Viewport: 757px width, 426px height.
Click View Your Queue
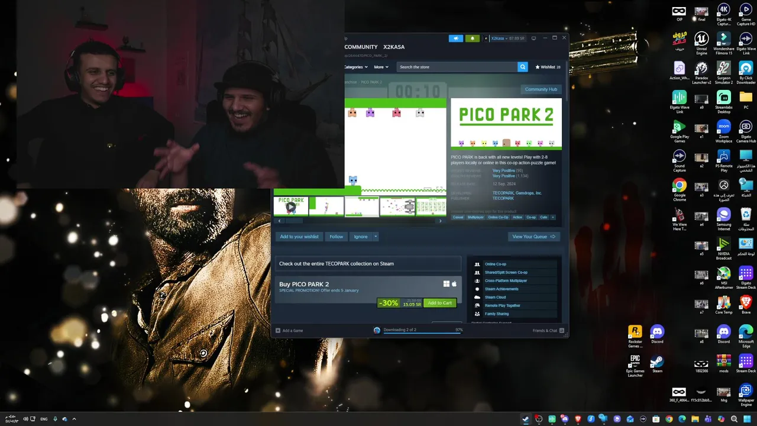pos(533,237)
